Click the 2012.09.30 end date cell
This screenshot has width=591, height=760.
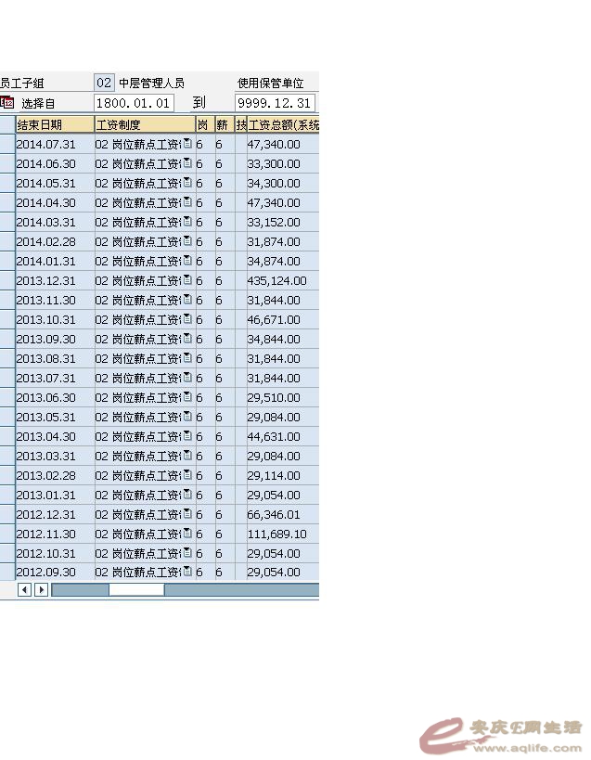point(55,572)
